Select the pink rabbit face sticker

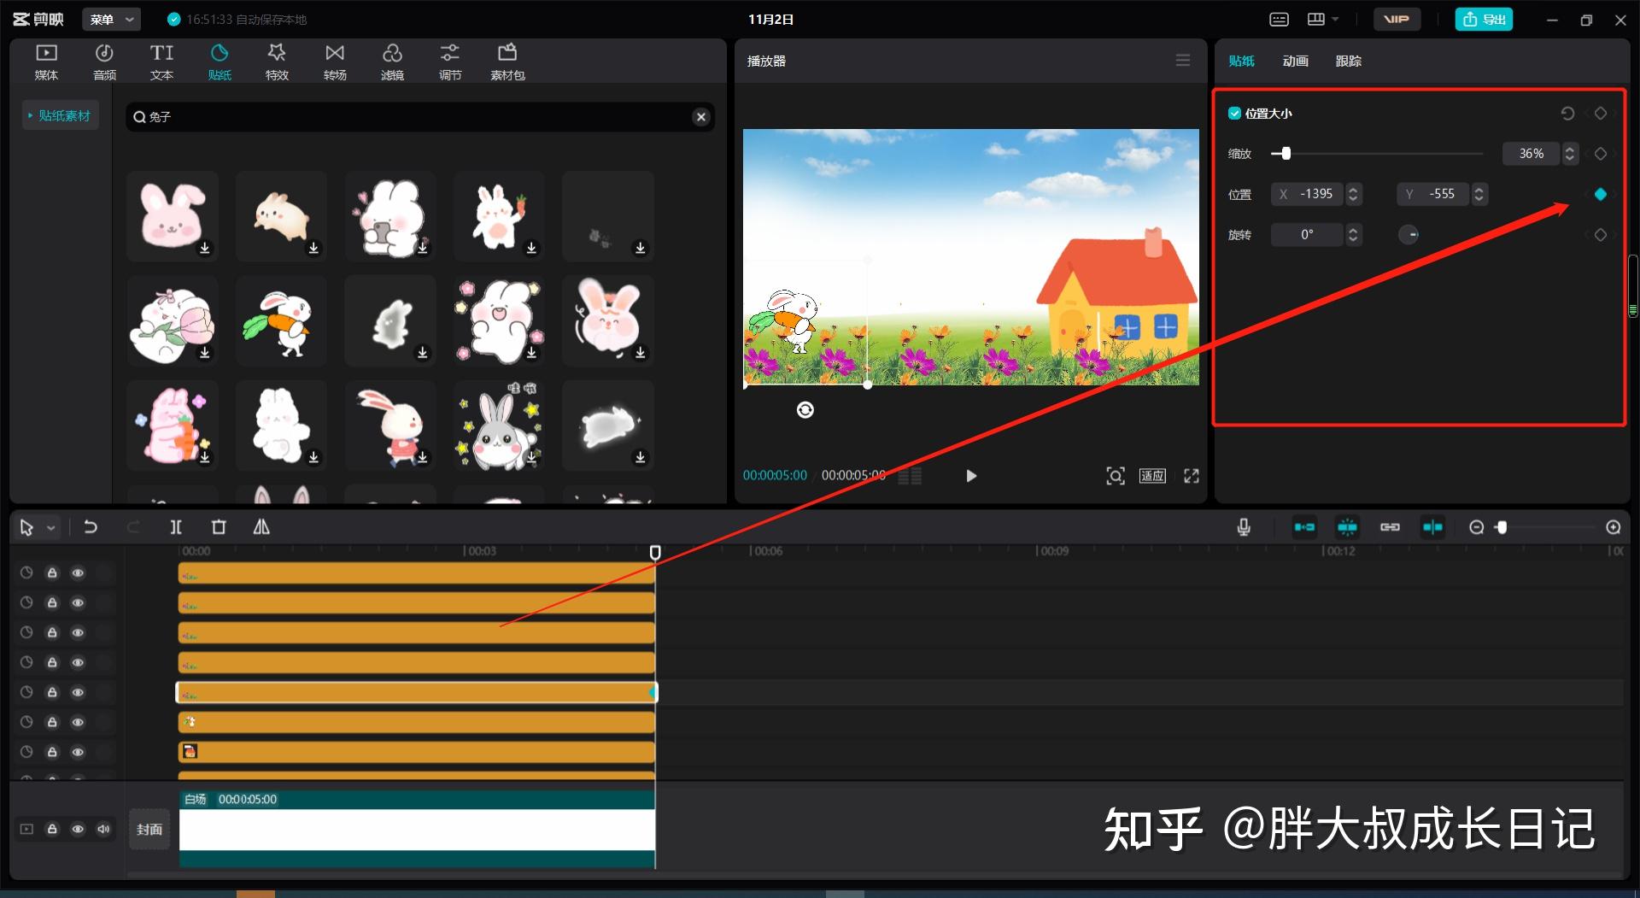tap(172, 215)
